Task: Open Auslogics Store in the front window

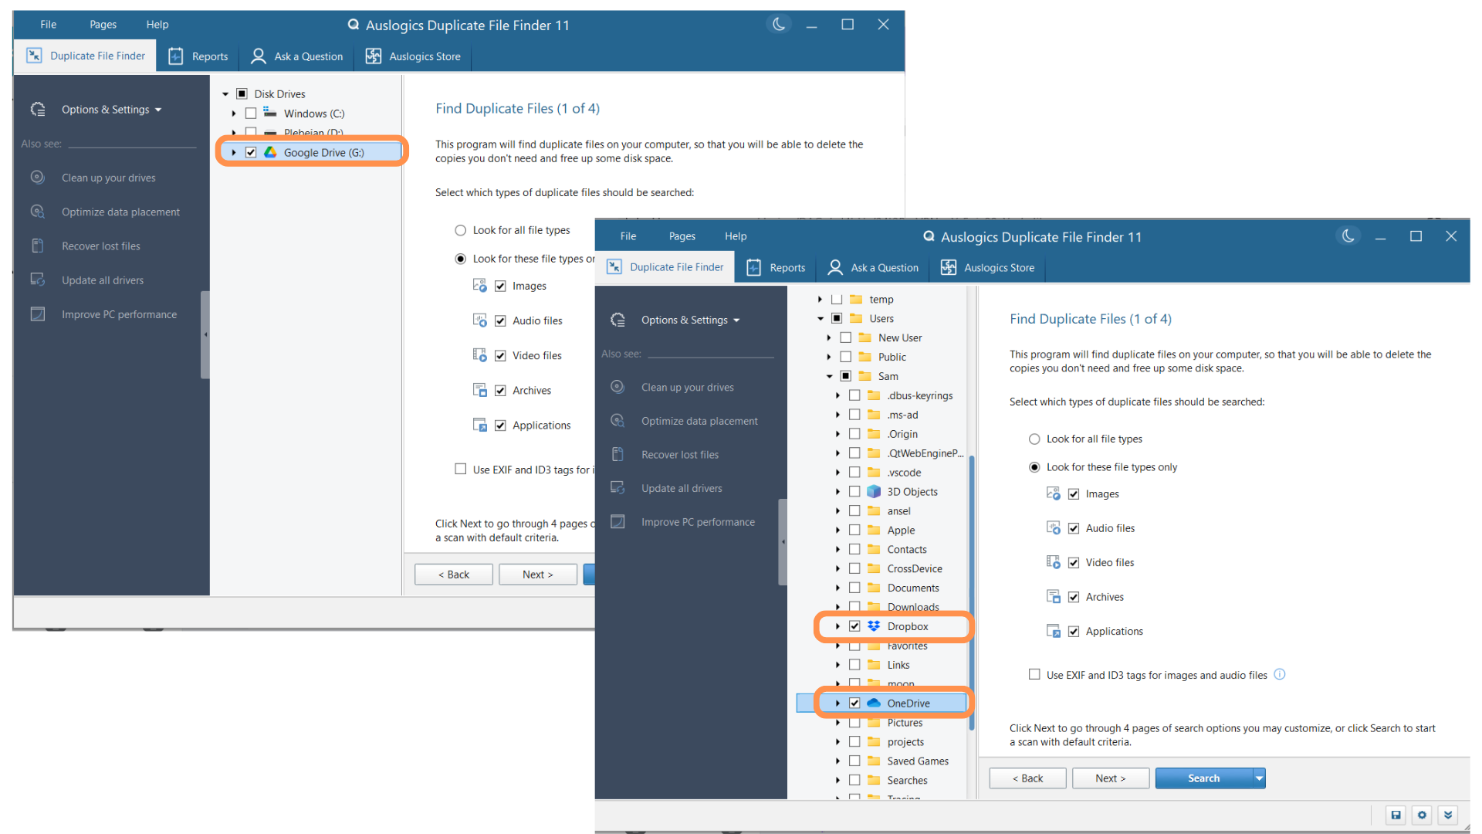Action: (987, 267)
